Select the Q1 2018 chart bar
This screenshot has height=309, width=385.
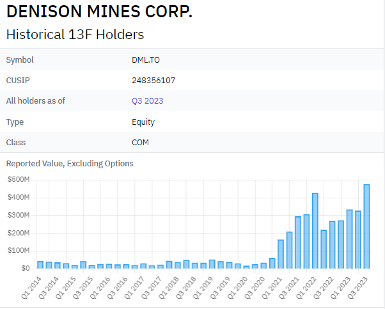coord(178,265)
